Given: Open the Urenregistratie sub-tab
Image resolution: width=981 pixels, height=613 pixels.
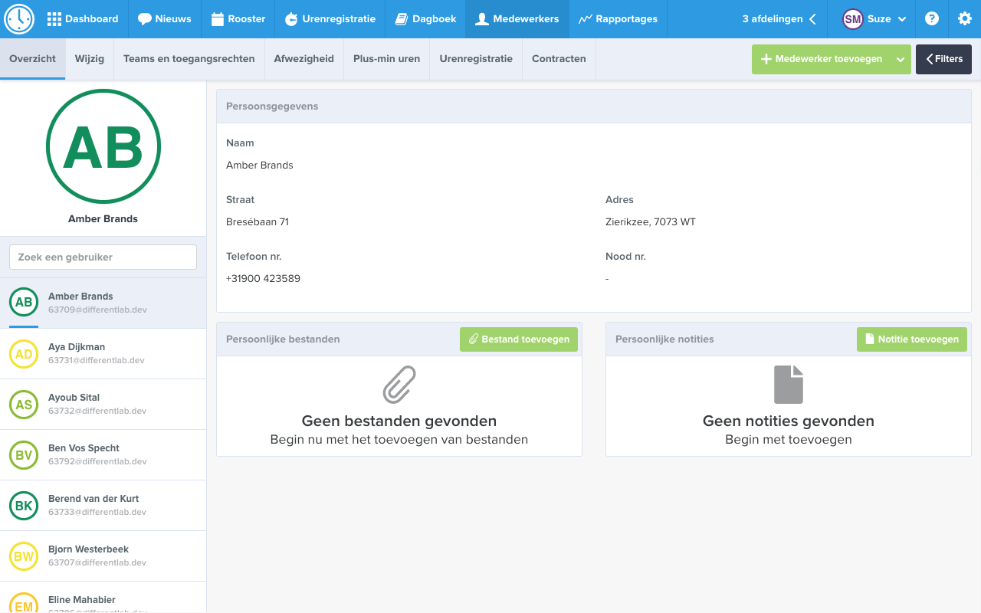Looking at the screenshot, I should pos(476,59).
